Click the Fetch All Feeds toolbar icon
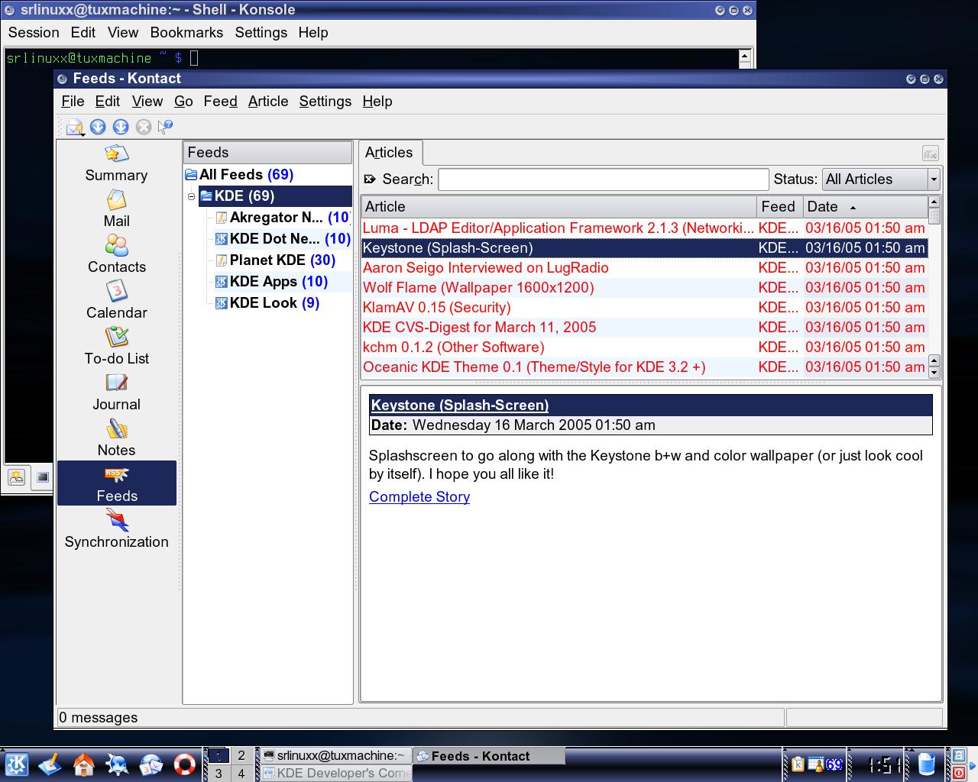The height and width of the screenshot is (782, 978). click(x=121, y=127)
